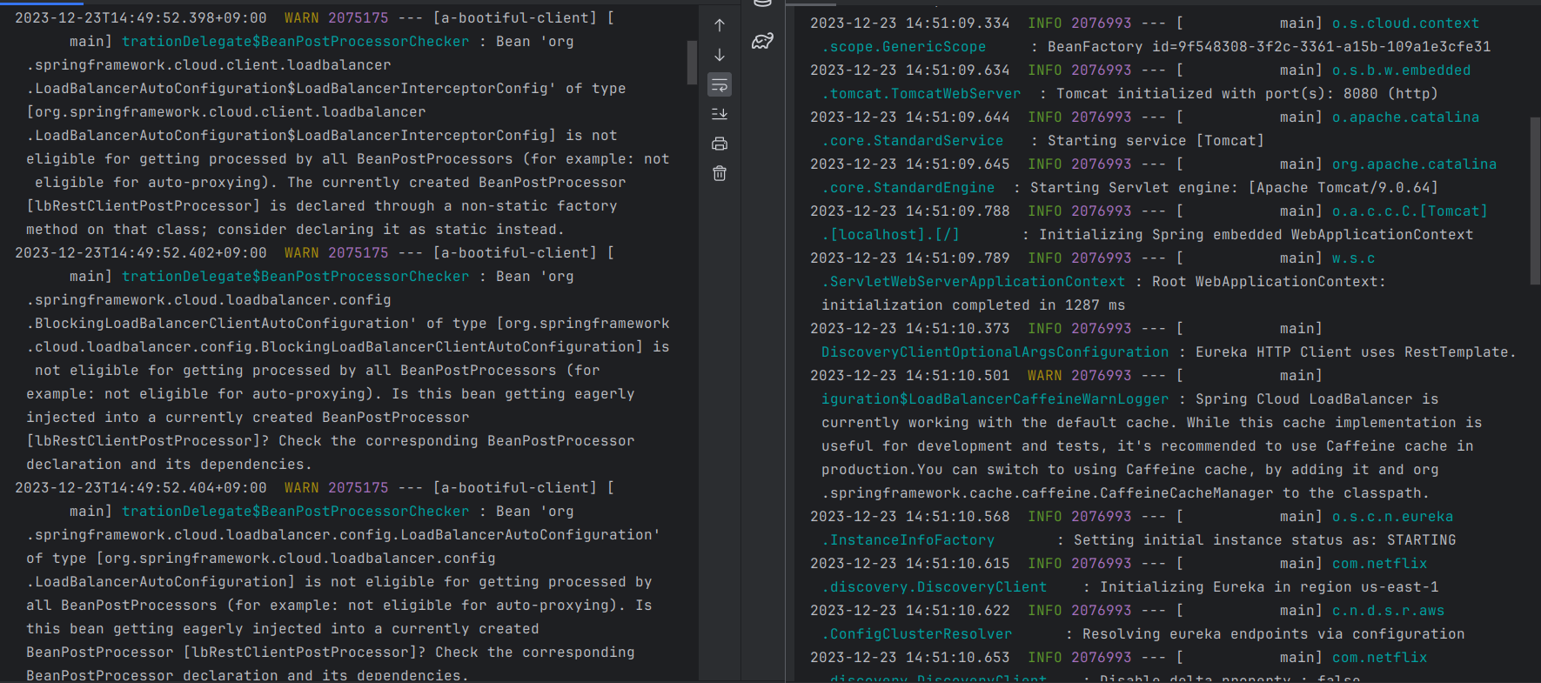Open the Gradle elephant tool window
The image size is (1541, 683).
point(763,41)
